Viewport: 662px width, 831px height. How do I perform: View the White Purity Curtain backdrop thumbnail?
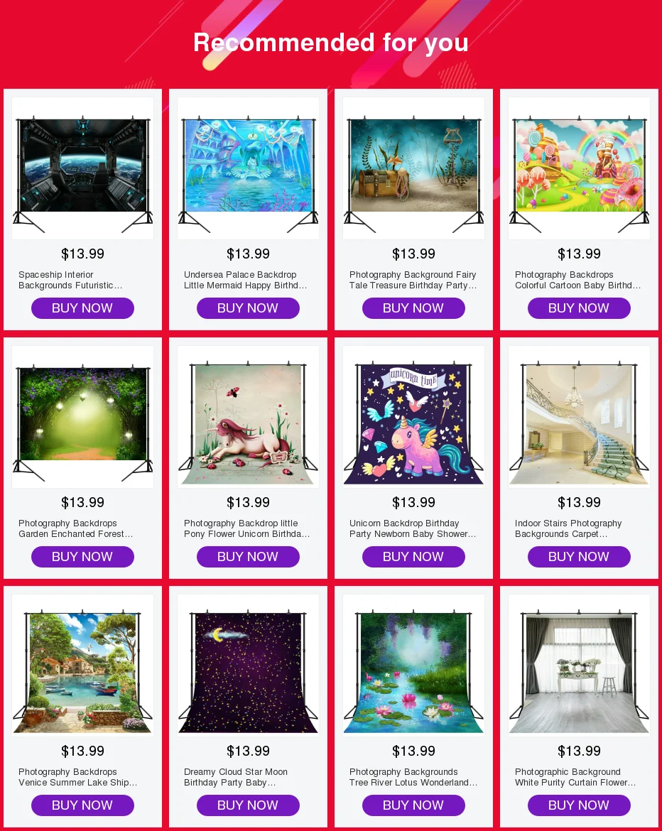579,665
